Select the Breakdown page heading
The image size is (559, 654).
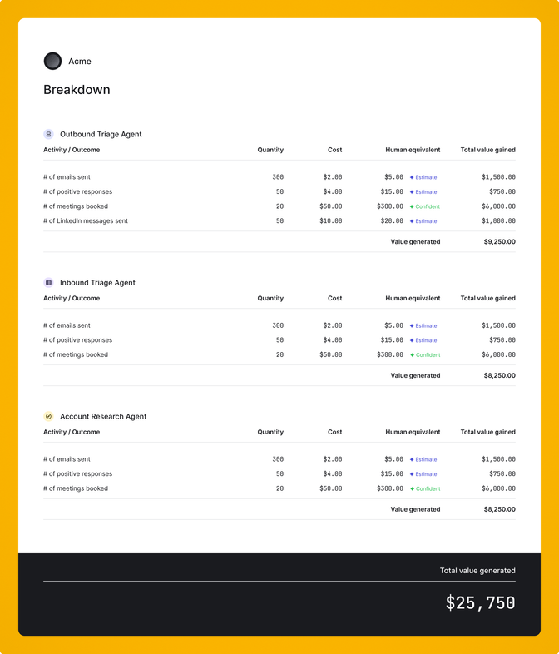(77, 90)
